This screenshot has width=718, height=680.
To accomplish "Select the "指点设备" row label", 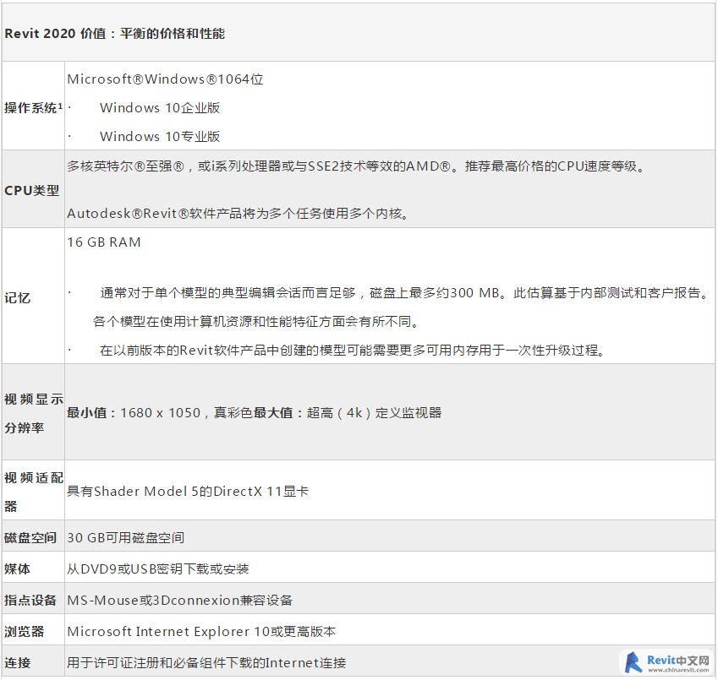I will click(x=30, y=600).
